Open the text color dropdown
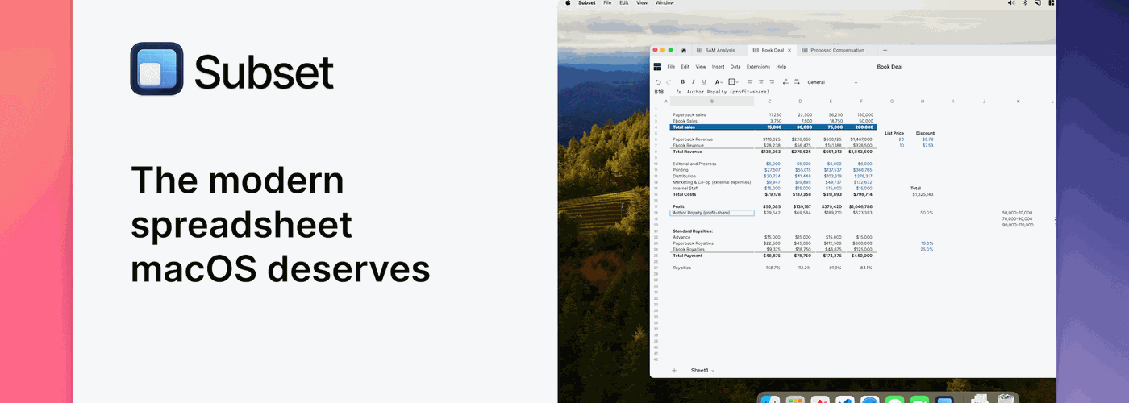 719,82
